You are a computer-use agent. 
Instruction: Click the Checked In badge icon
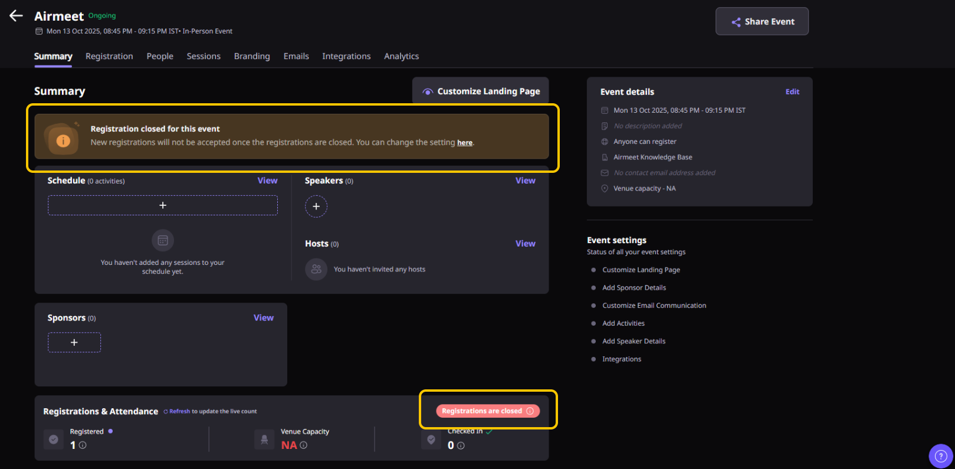click(x=431, y=439)
